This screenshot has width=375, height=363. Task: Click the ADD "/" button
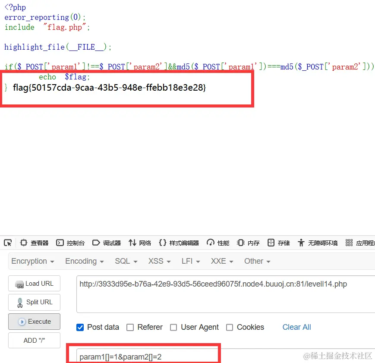coord(34,340)
